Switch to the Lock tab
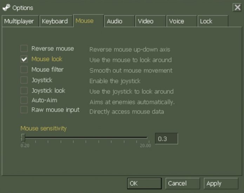This screenshot has height=193, width=244. click(x=206, y=21)
